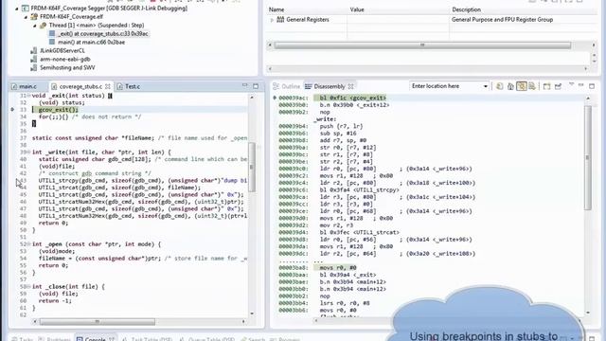This screenshot has height=341, width=606.
Task: Move the editor horizontal scrollbar thumb
Action: (x=97, y=322)
